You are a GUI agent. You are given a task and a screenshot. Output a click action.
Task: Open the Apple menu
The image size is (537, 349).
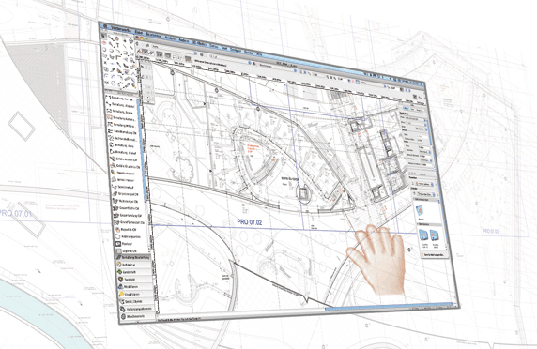coord(105,27)
